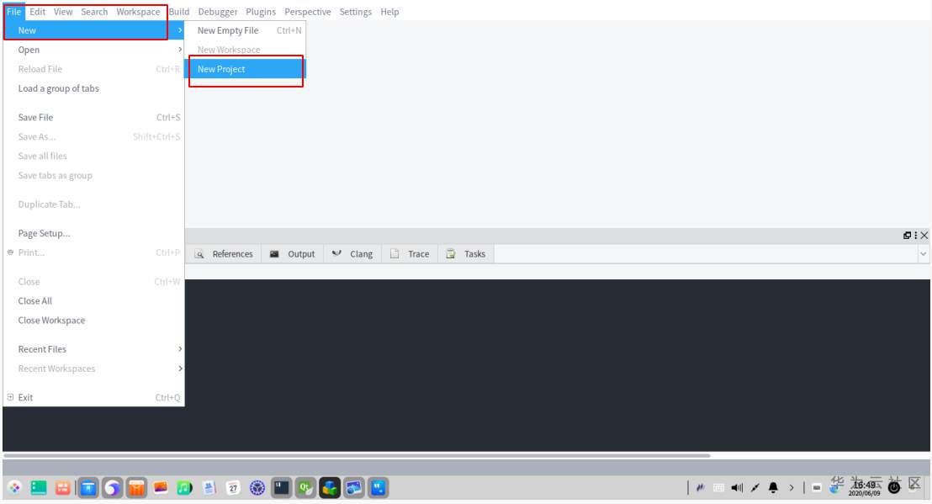
Task: Close the output pane with X
Action: 924,236
